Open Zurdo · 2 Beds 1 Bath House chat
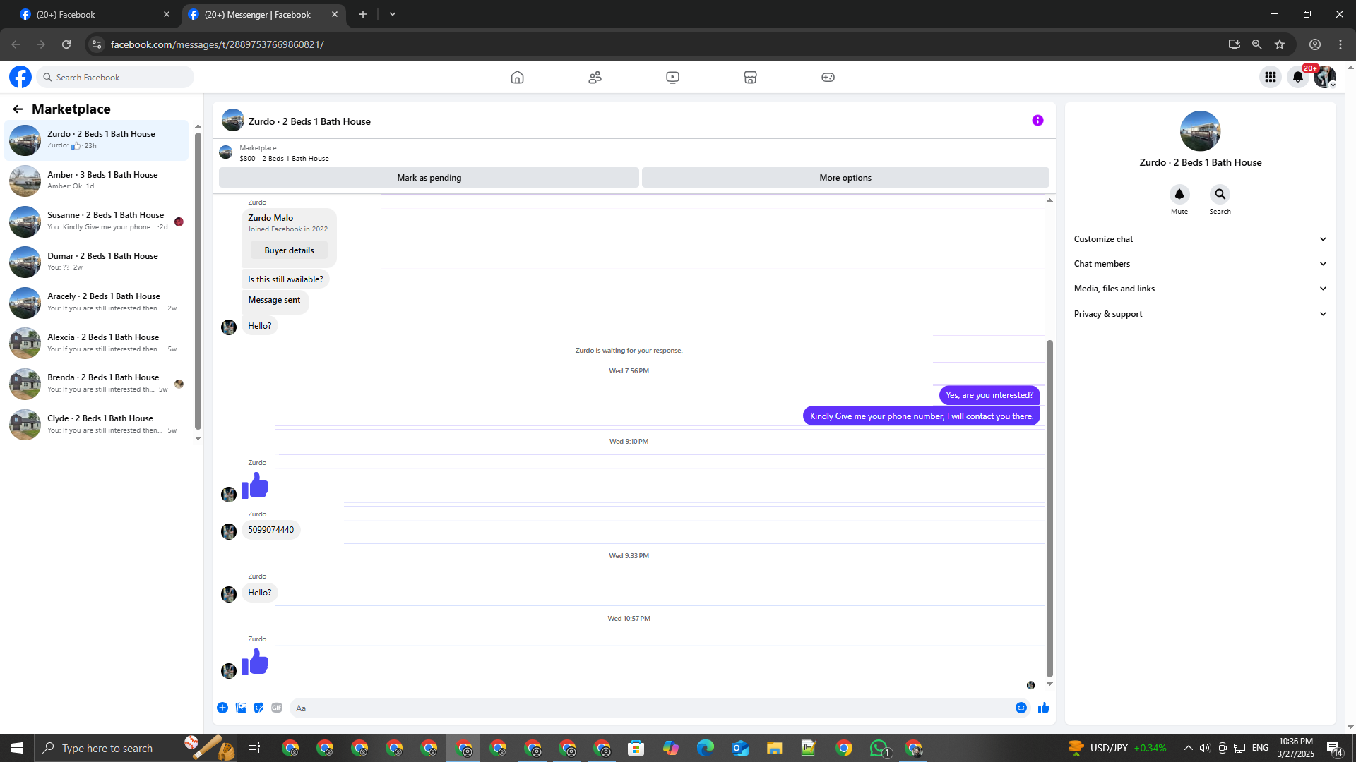Viewport: 1356px width, 762px height. [97, 140]
